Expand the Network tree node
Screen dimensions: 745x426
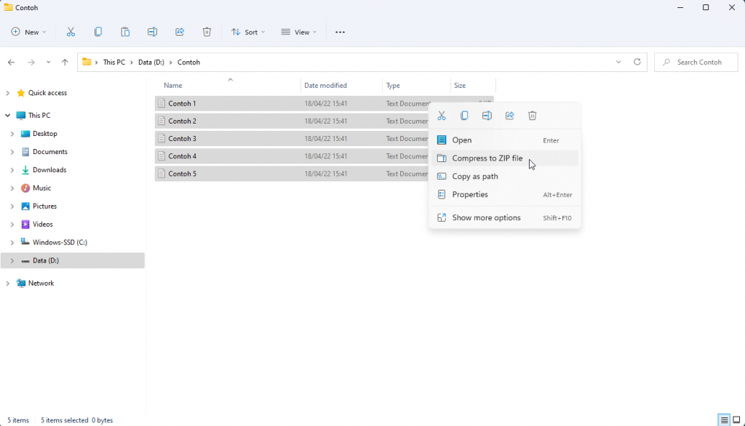[x=8, y=284]
